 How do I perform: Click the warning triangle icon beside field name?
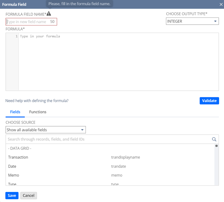point(49,13)
